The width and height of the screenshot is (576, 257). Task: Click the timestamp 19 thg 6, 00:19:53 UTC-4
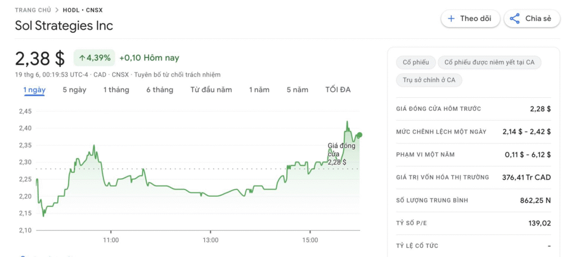click(51, 75)
